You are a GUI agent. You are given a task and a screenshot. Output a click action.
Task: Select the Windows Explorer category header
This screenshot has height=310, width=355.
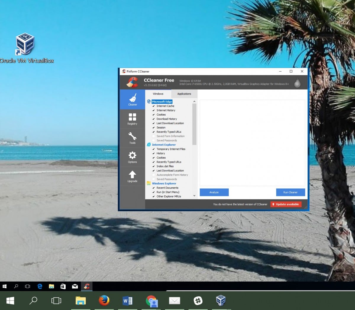(164, 184)
